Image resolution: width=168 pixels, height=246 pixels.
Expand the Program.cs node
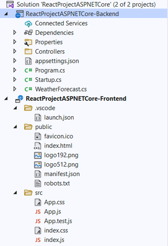[x=15, y=70]
